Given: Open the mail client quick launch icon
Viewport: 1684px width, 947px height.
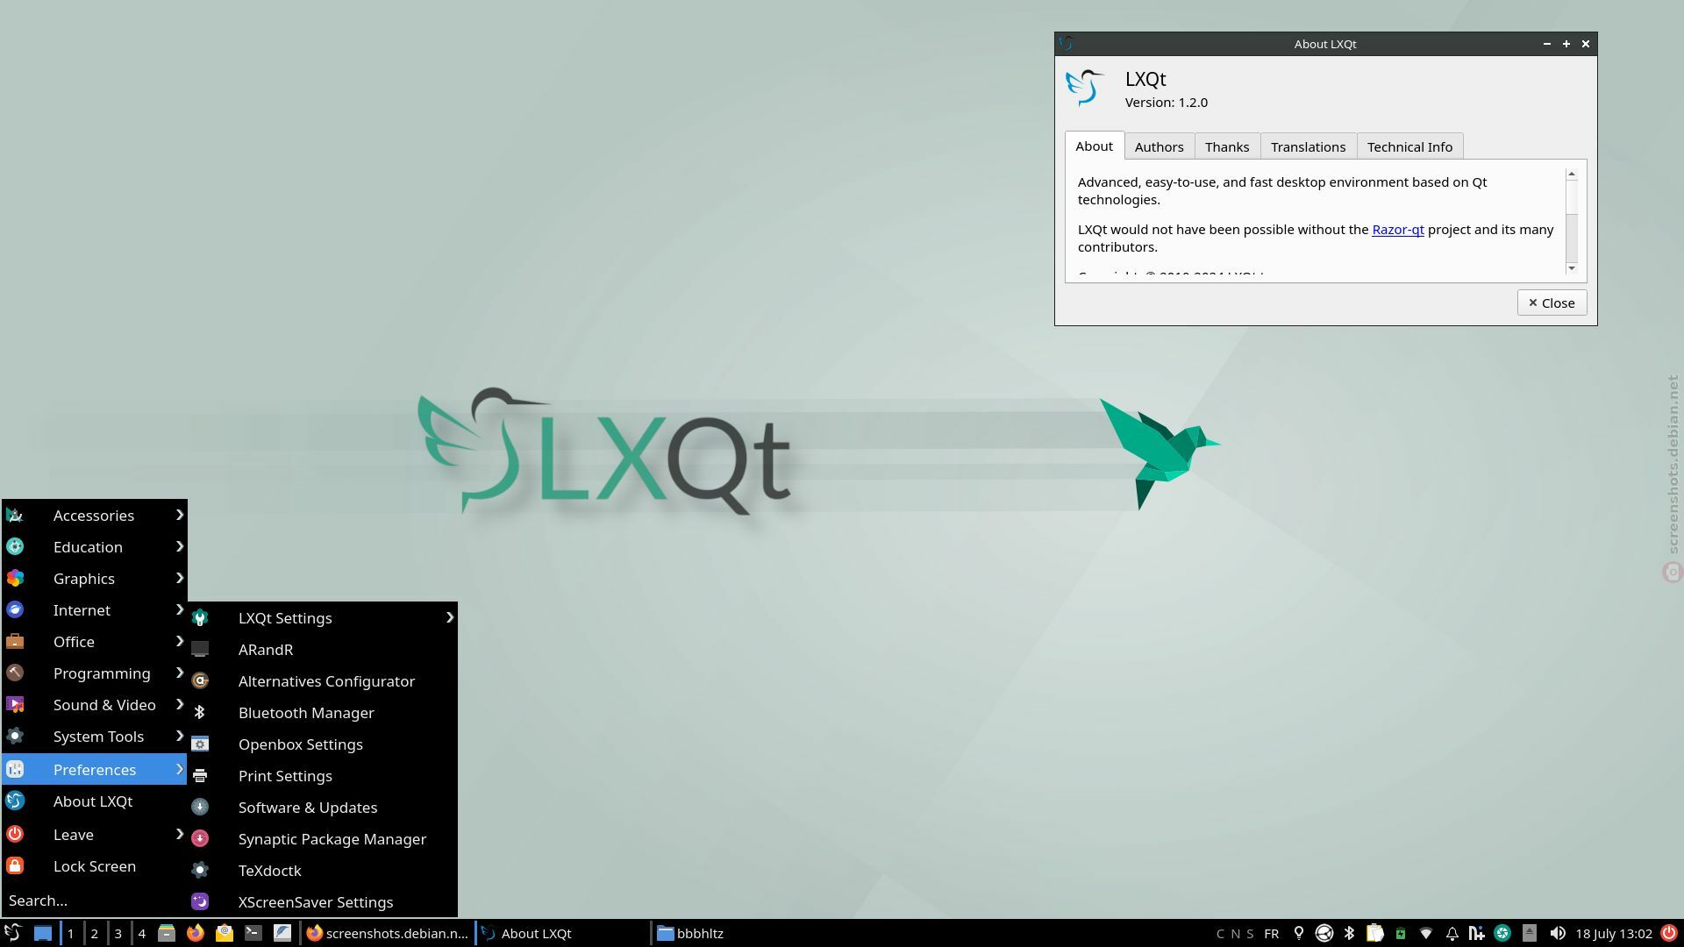Looking at the screenshot, I should pos(225,933).
